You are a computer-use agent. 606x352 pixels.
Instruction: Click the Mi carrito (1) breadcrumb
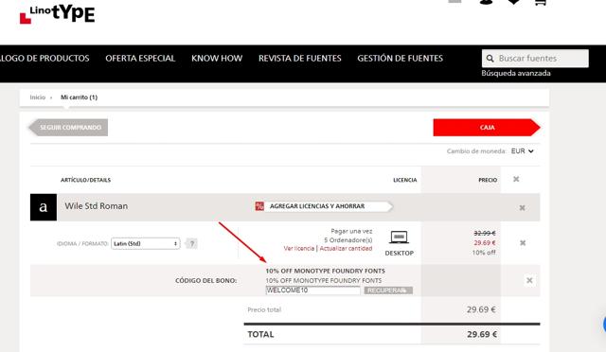(x=79, y=97)
